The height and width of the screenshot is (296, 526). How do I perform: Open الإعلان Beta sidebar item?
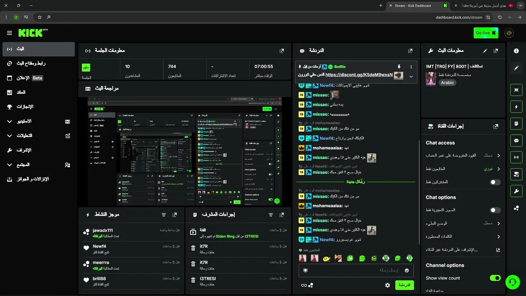(39, 78)
